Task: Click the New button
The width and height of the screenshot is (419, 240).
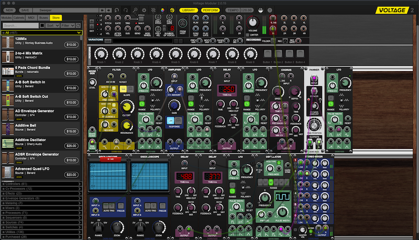Action: [9, 10]
